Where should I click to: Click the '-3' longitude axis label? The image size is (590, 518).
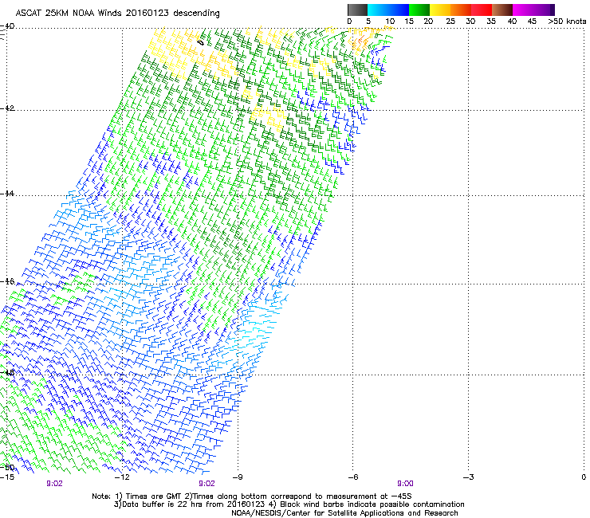pyautogui.click(x=468, y=477)
